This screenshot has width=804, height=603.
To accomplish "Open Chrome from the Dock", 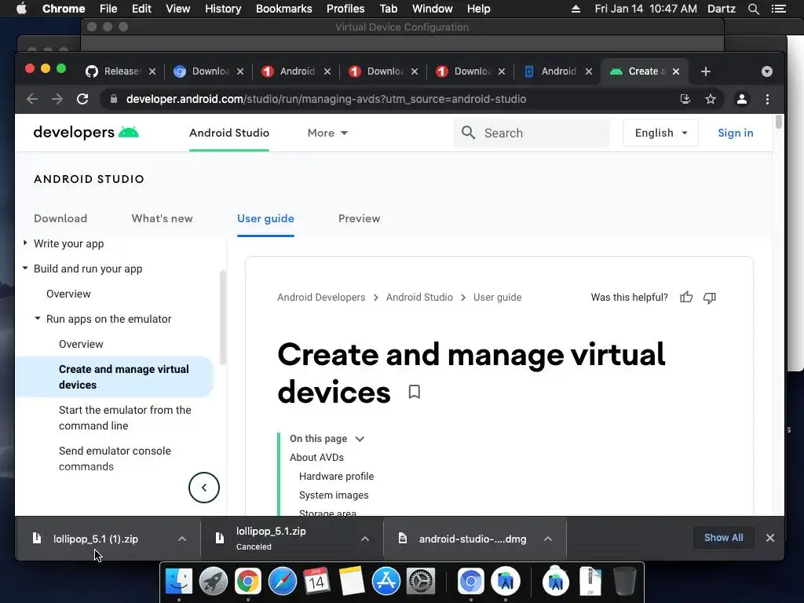I will [247, 581].
